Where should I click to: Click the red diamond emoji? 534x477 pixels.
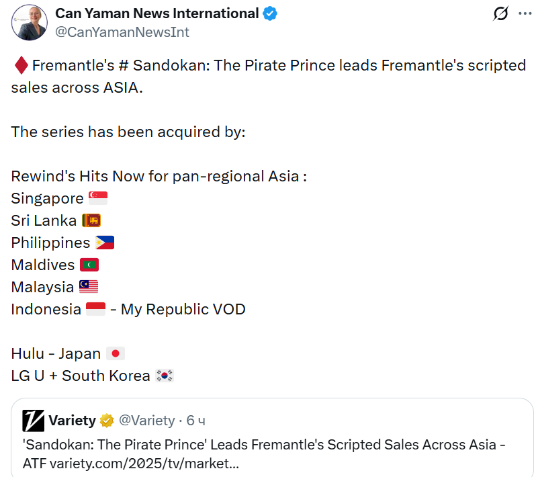pyautogui.click(x=20, y=66)
